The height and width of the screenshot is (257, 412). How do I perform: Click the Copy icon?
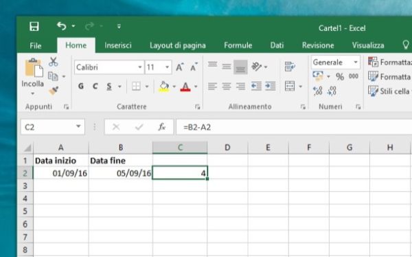click(54, 76)
